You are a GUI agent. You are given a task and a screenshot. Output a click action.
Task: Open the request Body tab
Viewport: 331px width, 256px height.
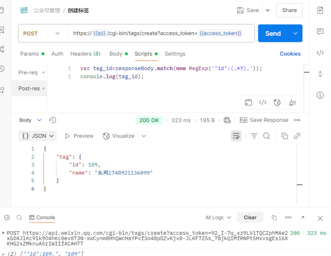click(119, 54)
